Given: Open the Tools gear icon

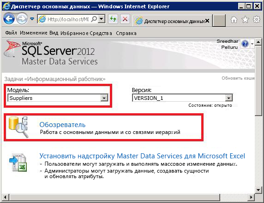Looking at the screenshot, I should pos(257,19).
